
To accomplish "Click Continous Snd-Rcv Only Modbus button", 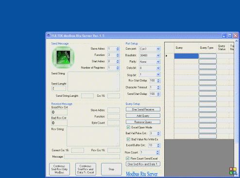I will (59, 169).
